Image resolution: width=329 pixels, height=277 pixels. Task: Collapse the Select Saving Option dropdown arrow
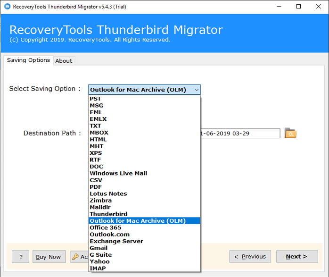click(x=197, y=90)
